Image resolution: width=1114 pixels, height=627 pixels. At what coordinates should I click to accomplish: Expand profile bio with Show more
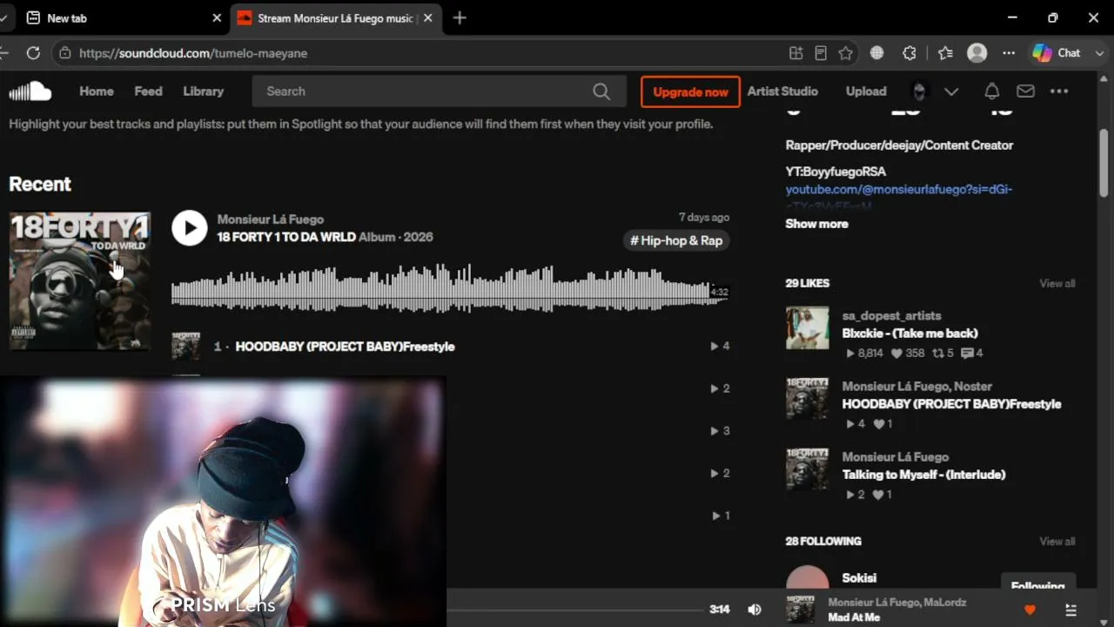[x=816, y=224]
